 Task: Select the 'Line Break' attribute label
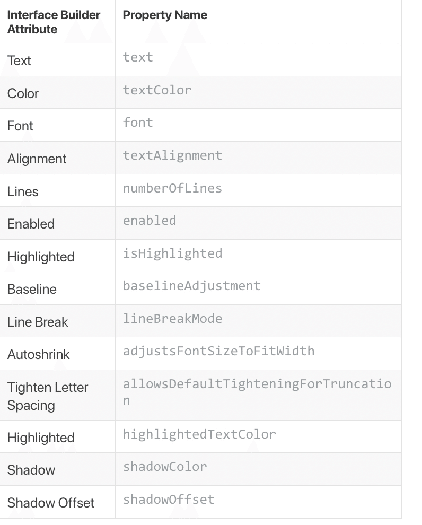pyautogui.click(x=38, y=322)
